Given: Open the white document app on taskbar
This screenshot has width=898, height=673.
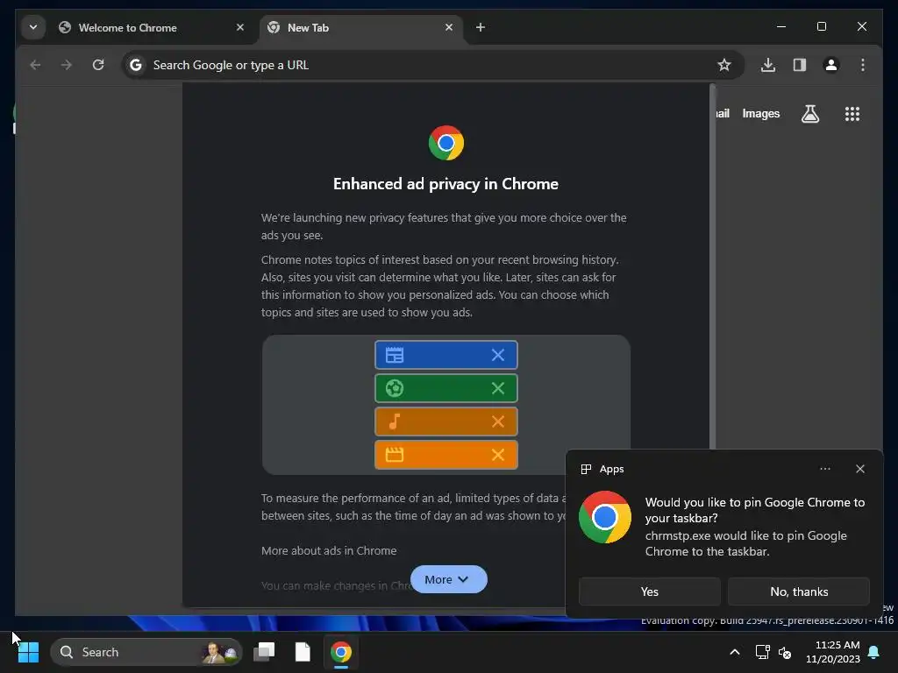Looking at the screenshot, I should tap(303, 652).
